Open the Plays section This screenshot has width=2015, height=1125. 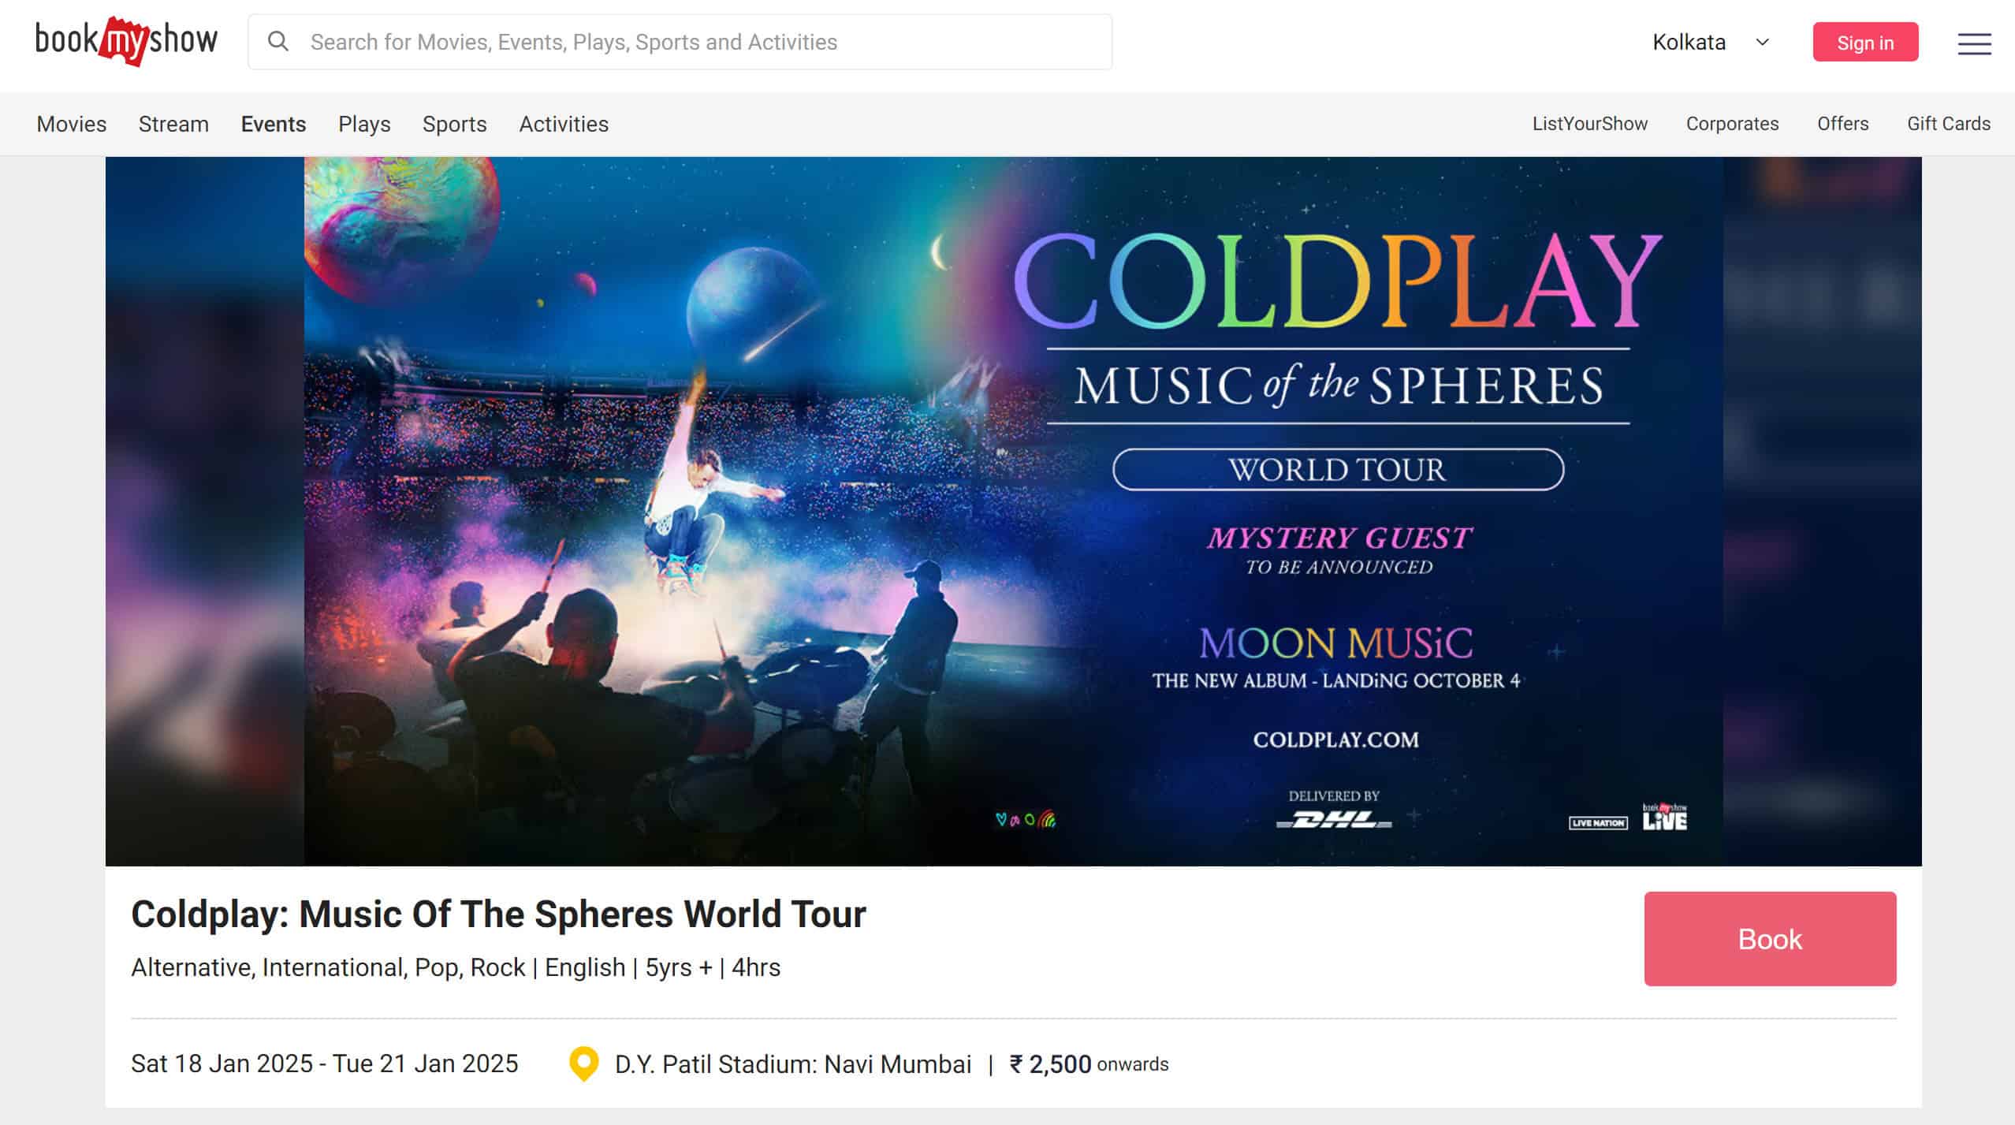364,124
